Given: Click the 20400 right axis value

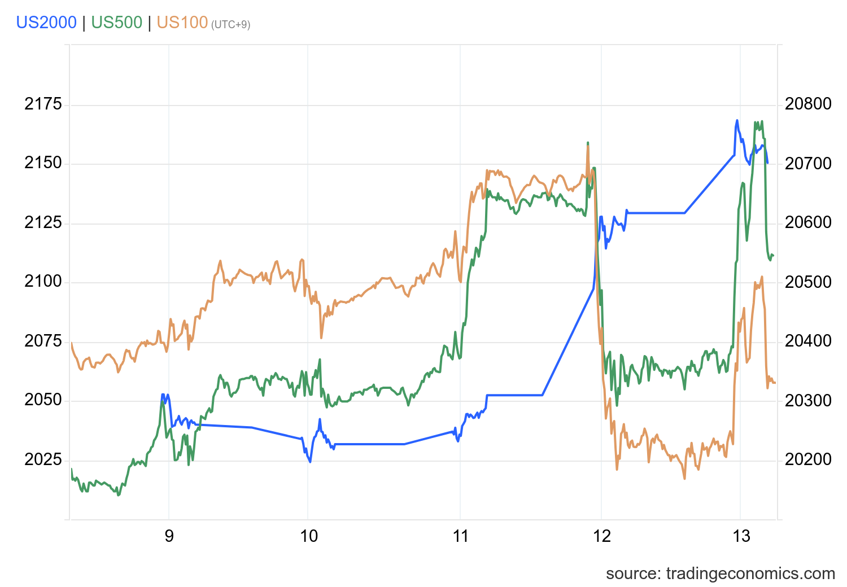Looking at the screenshot, I should pyautogui.click(x=808, y=341).
